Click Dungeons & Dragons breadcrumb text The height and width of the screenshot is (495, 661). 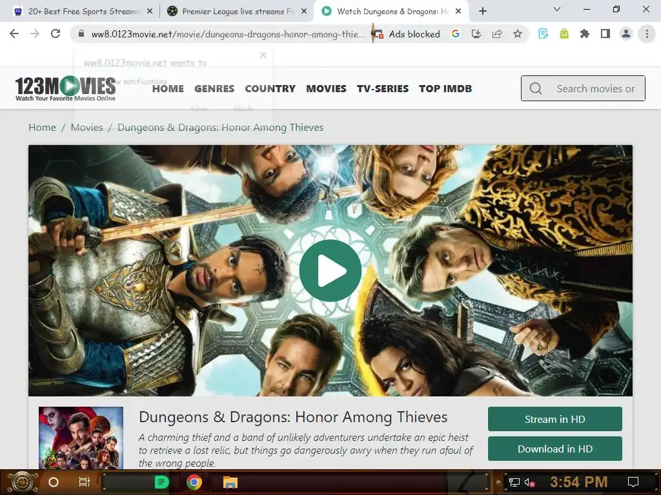pyautogui.click(x=221, y=127)
